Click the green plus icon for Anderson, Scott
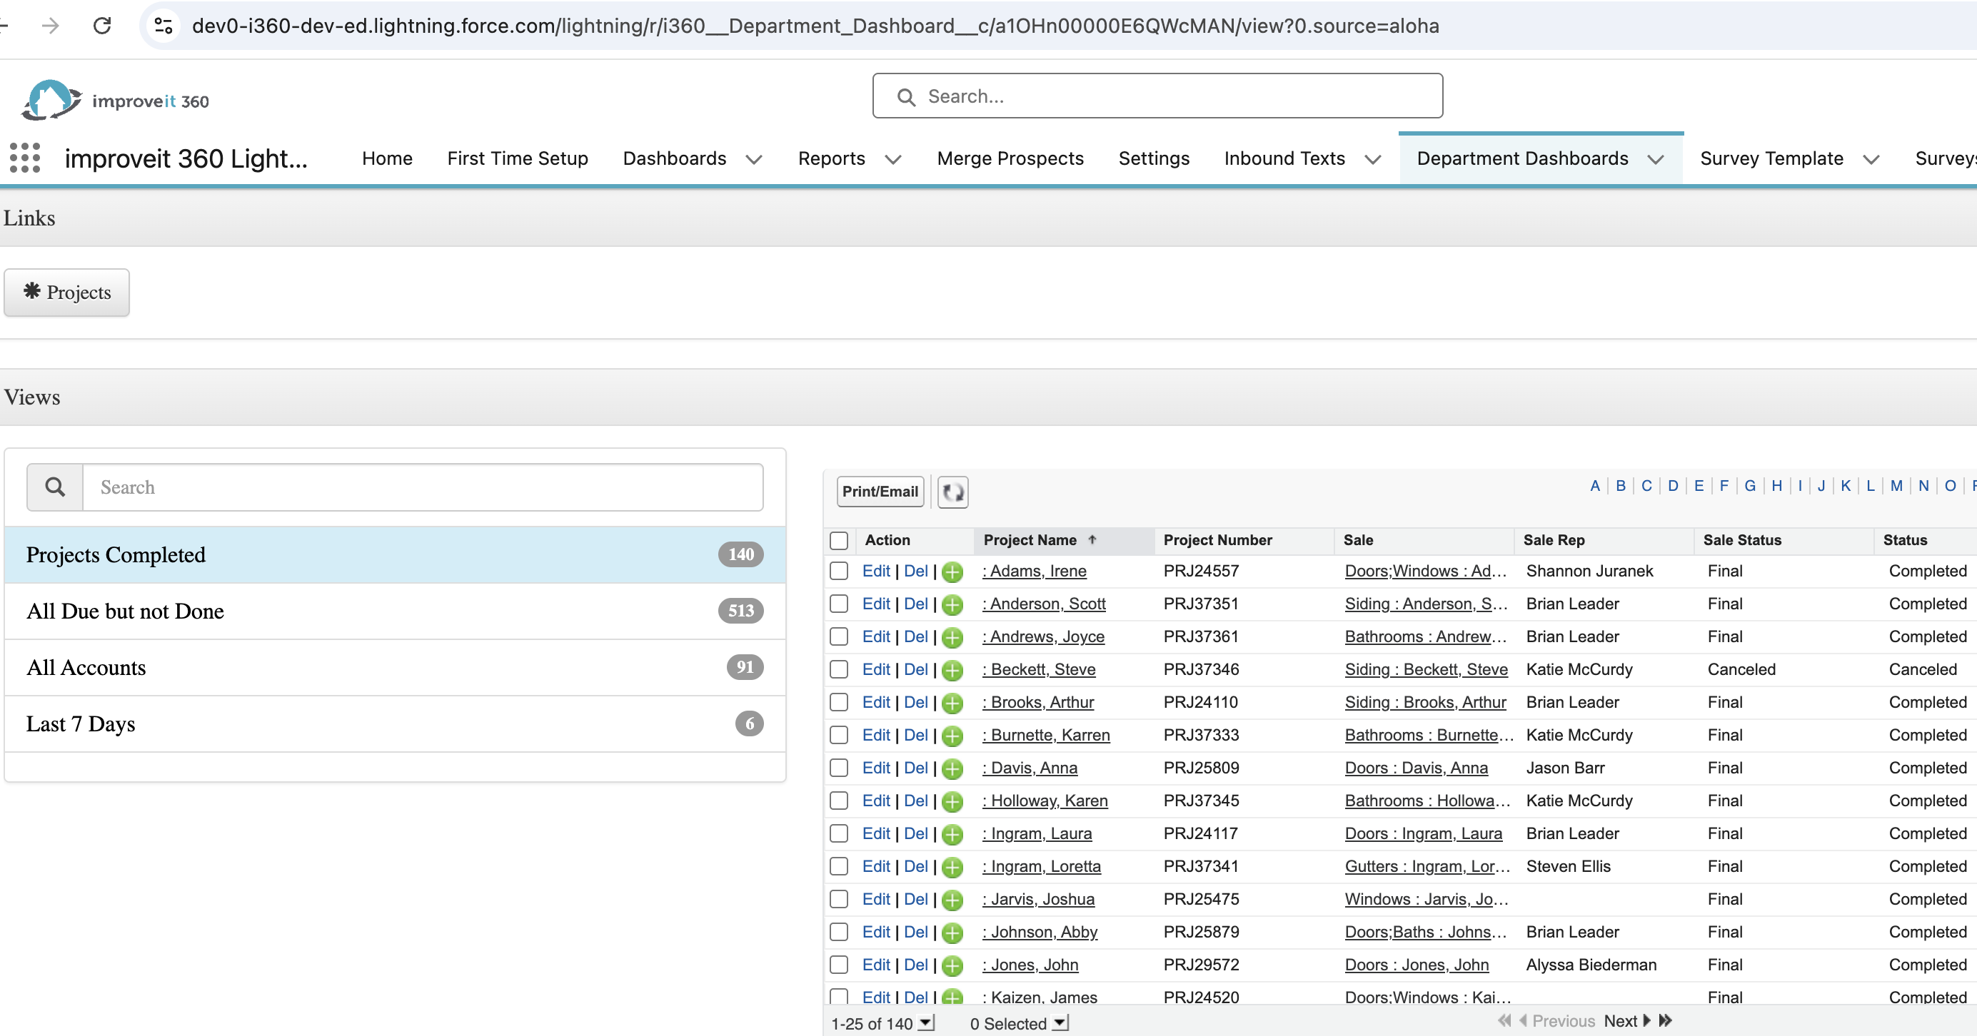The height and width of the screenshot is (1036, 1977). pyautogui.click(x=952, y=604)
